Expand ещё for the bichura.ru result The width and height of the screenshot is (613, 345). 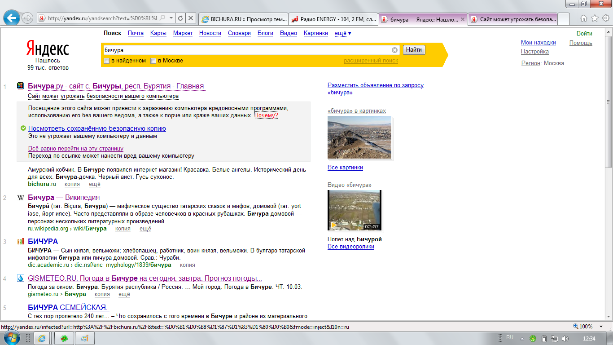click(x=95, y=184)
